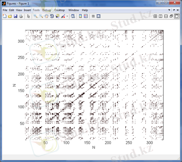Click the y-axis label N
The width and height of the screenshot is (182, 162).
click(x=14, y=85)
